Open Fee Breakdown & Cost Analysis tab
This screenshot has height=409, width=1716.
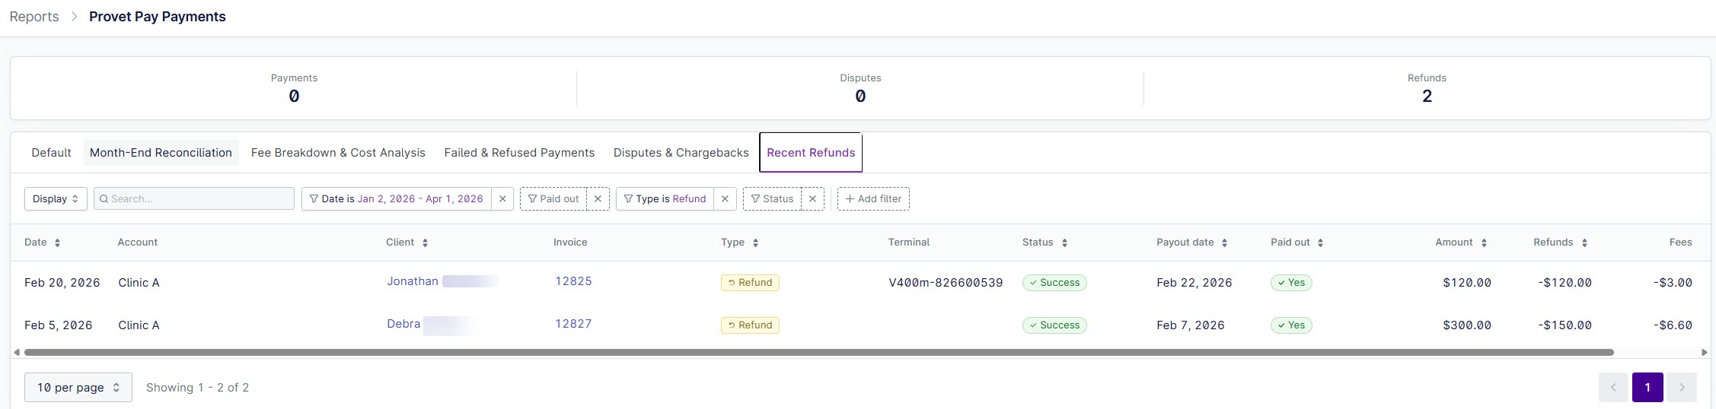click(x=338, y=153)
